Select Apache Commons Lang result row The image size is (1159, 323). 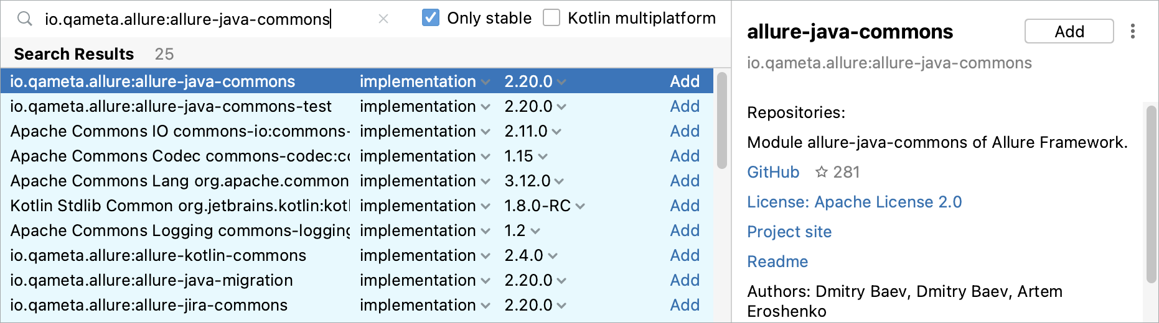pyautogui.click(x=357, y=181)
